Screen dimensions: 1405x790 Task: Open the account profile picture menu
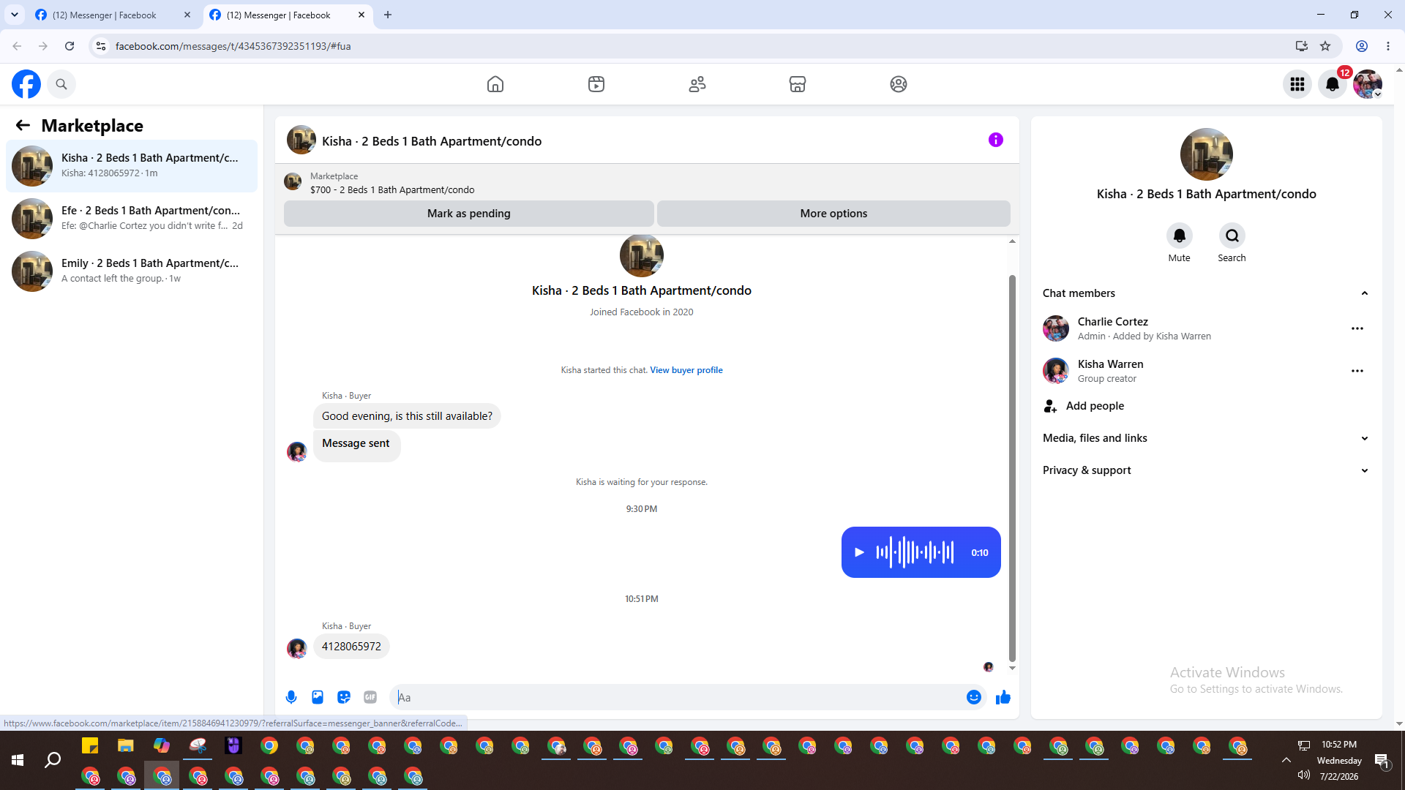coord(1368,84)
